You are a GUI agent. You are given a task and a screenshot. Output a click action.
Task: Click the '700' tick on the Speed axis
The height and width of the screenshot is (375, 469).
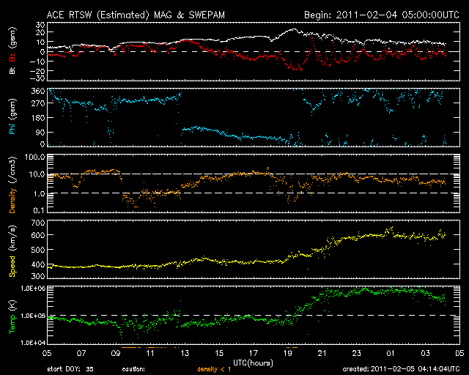click(38, 223)
